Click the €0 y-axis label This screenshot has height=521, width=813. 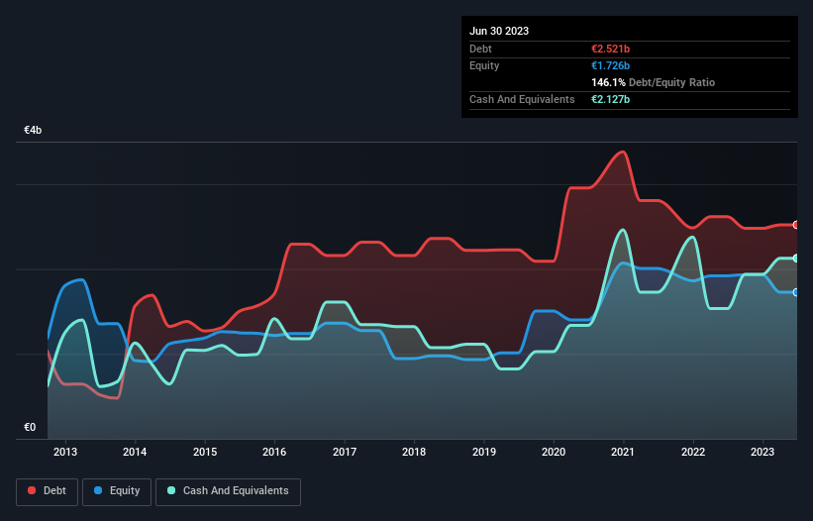(30, 427)
